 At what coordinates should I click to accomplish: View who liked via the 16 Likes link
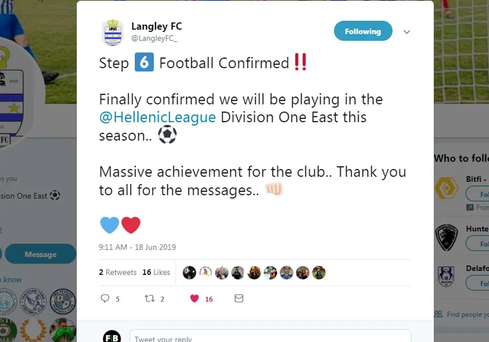(x=156, y=272)
